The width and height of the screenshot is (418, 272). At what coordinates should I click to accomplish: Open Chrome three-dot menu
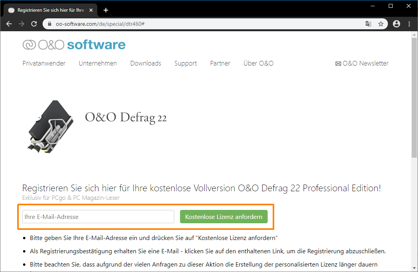(409, 24)
